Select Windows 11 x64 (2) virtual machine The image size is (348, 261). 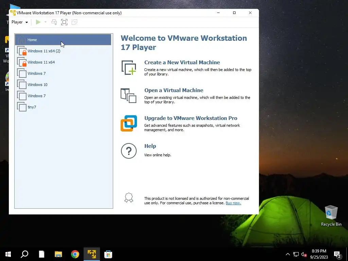[x=63, y=51]
